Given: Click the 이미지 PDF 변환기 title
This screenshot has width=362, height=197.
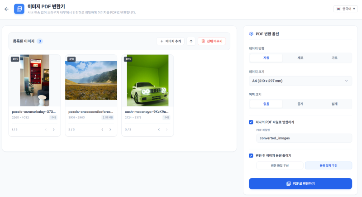Looking at the screenshot, I should 46,6.
